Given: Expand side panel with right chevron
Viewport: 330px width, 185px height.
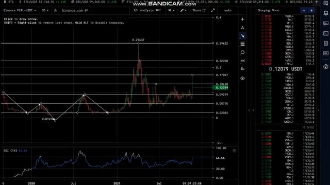Looking at the screenshot, I should [253, 110].
